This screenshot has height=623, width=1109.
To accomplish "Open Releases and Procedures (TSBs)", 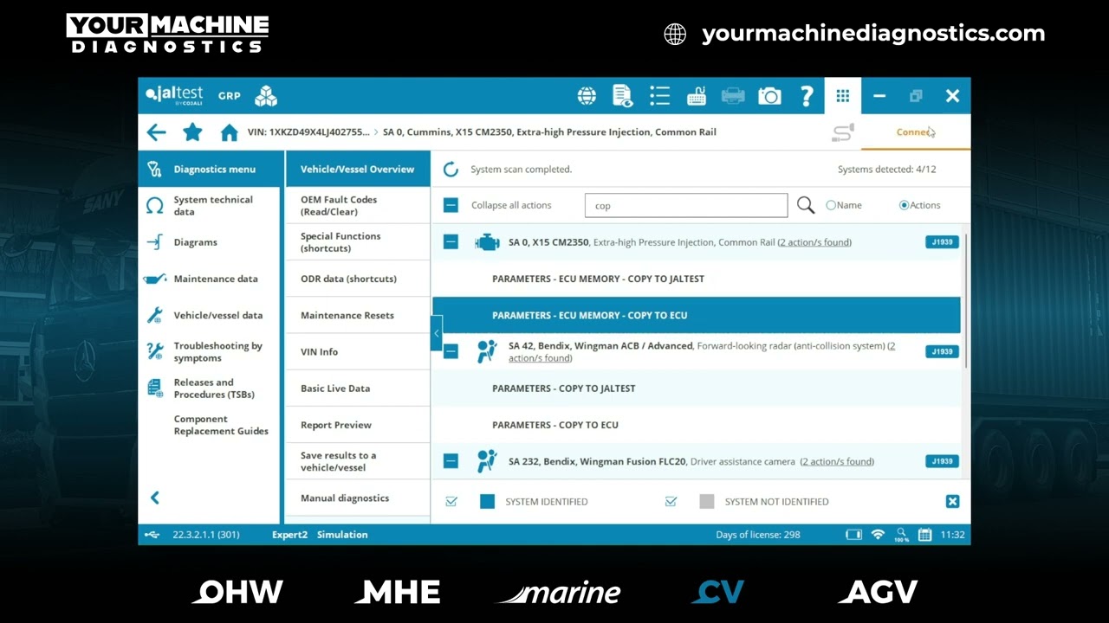I will pyautogui.click(x=210, y=388).
